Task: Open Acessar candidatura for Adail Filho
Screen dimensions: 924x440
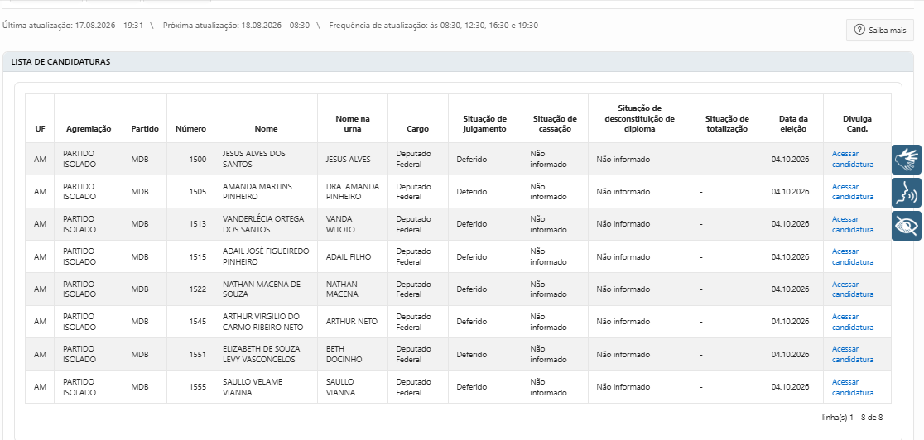Action: [x=852, y=257]
